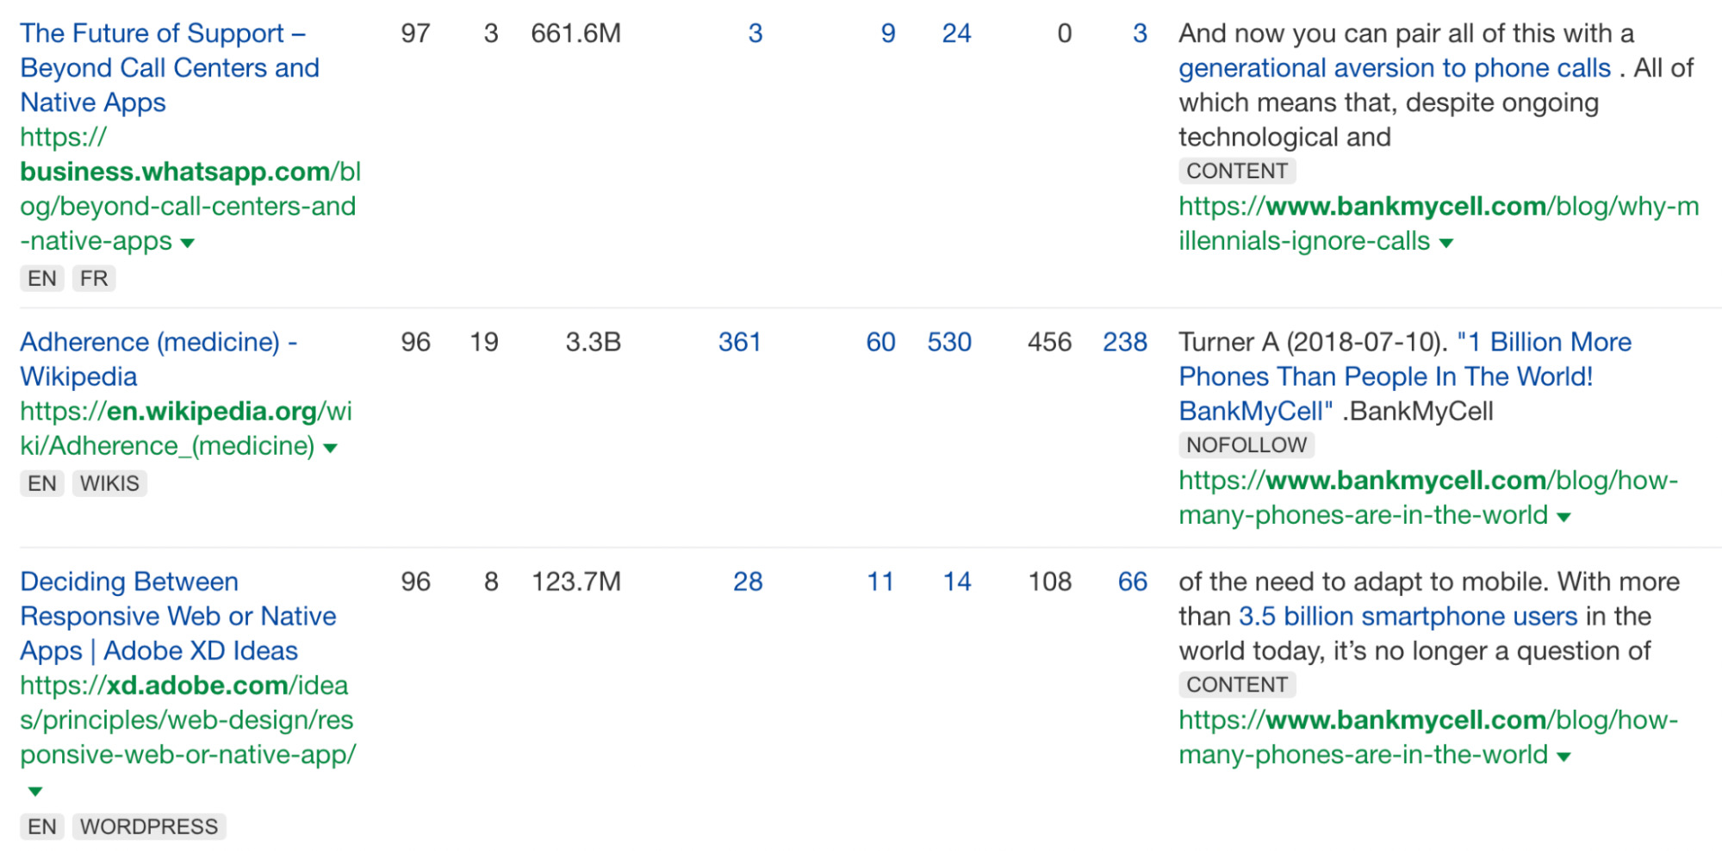Click the NOFOLLOW tag on the Wikipedia backlink
This screenshot has height=851, width=1722.
1246,444
